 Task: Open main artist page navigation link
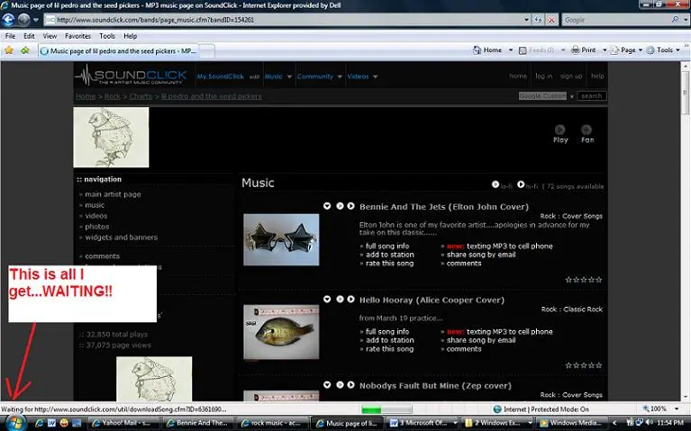click(x=113, y=194)
